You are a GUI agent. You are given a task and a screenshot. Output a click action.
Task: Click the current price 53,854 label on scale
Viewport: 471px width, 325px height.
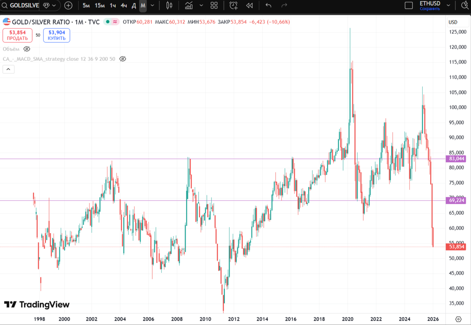tap(457, 247)
